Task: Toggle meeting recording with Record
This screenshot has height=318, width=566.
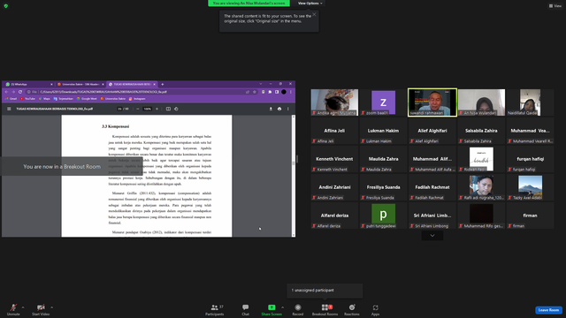Action: tap(298, 309)
